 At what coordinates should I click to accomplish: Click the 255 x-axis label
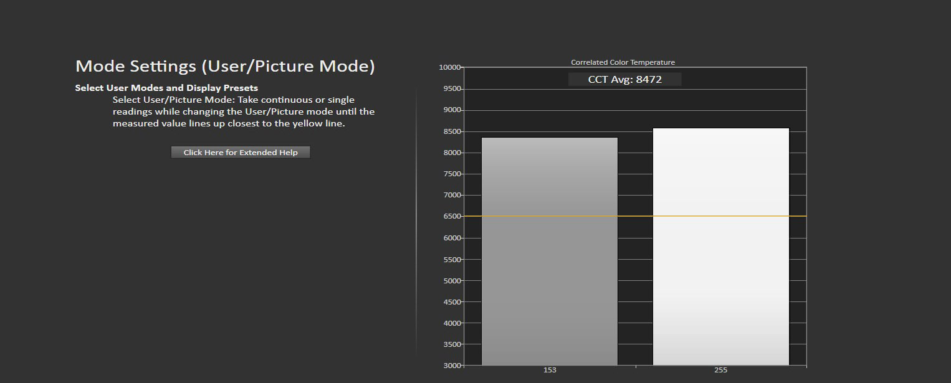pos(721,370)
